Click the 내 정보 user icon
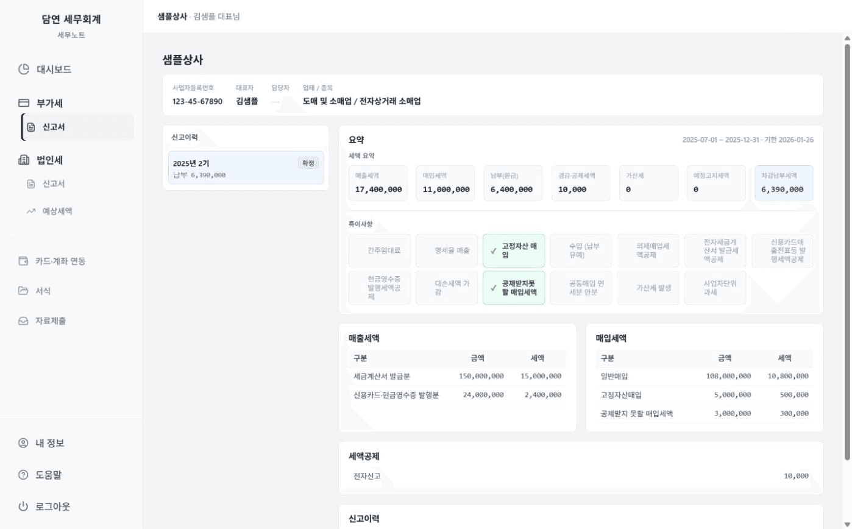 (x=24, y=443)
